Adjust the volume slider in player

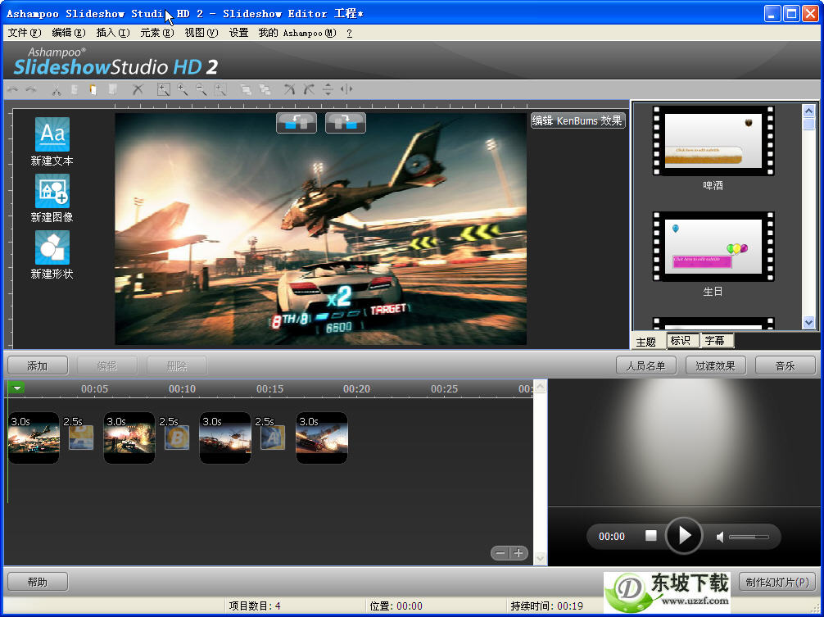749,537
